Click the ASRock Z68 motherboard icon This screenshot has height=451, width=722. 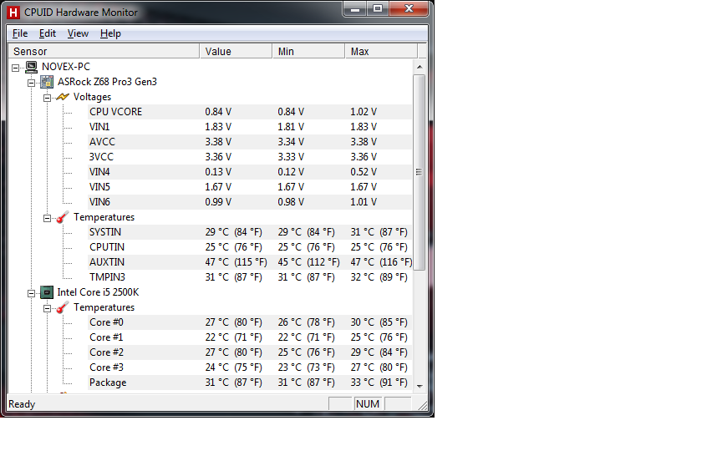47,83
